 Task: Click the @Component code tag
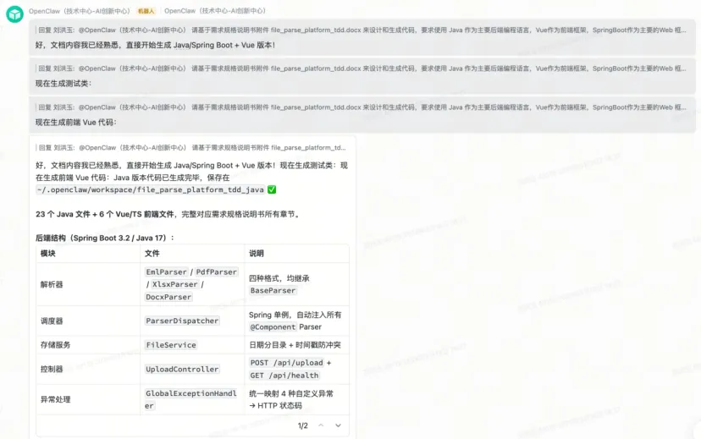[x=273, y=327]
